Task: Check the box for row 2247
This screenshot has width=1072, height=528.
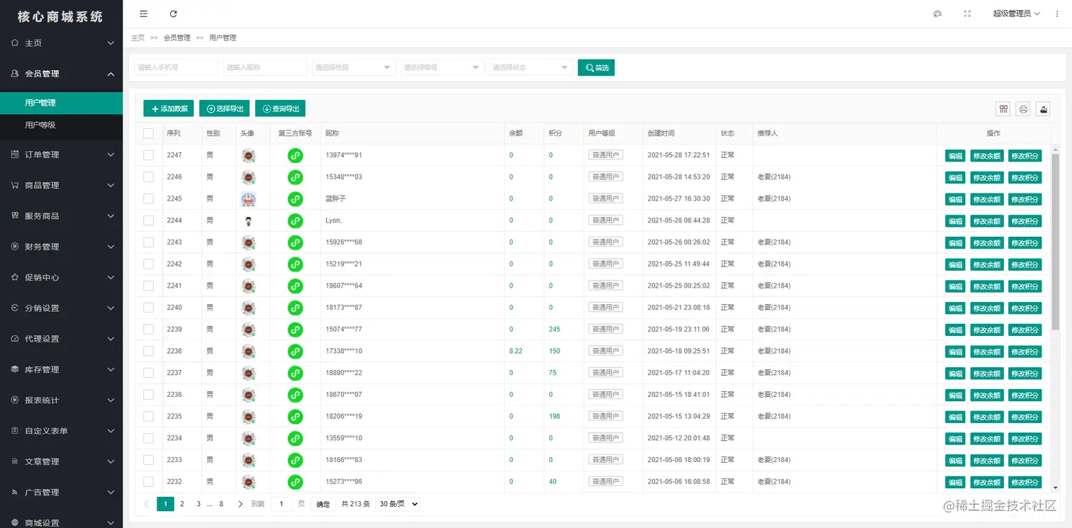Action: (148, 155)
